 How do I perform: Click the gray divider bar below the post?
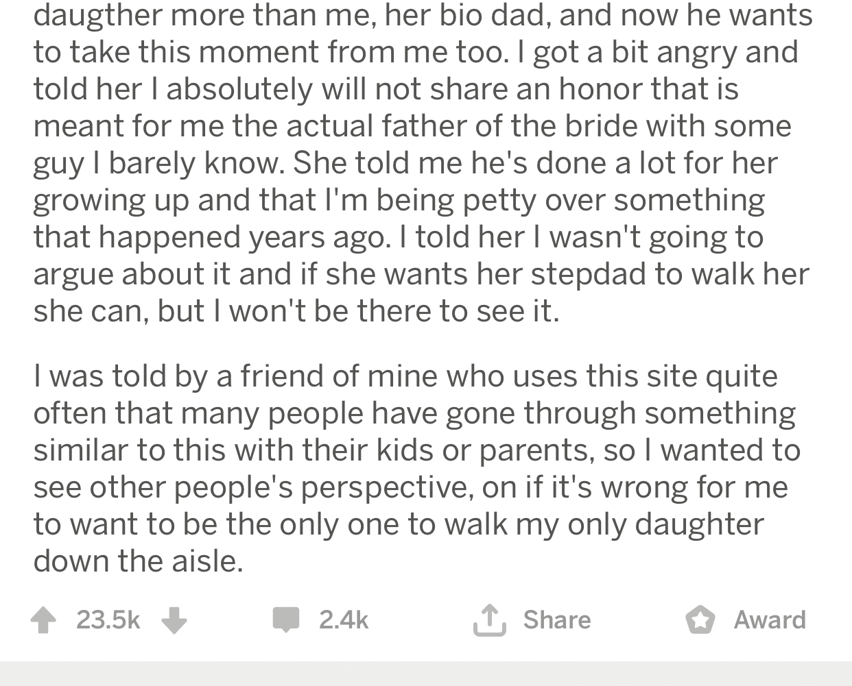click(426, 674)
